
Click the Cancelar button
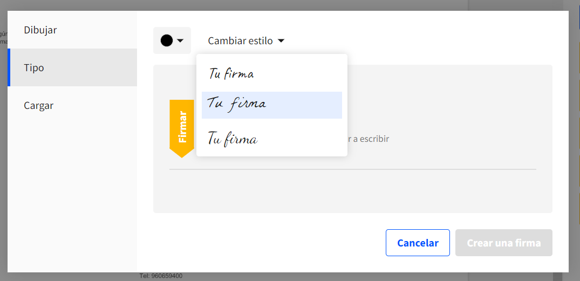(418, 243)
